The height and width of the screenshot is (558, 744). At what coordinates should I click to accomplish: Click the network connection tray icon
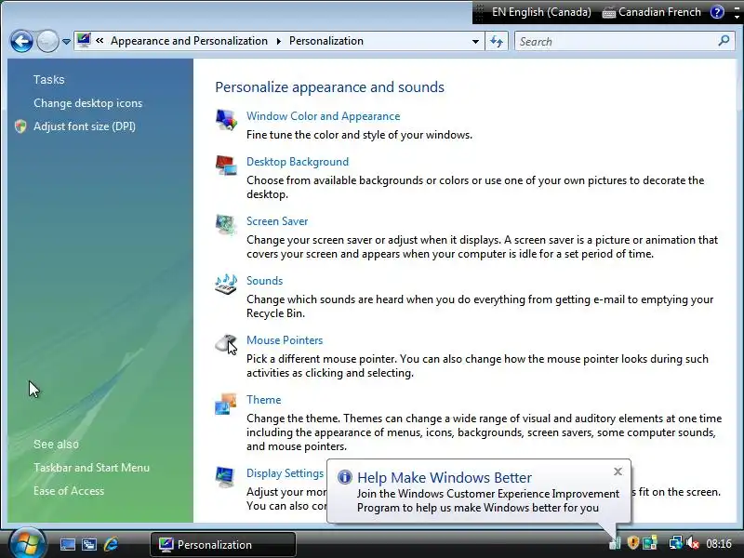[675, 542]
